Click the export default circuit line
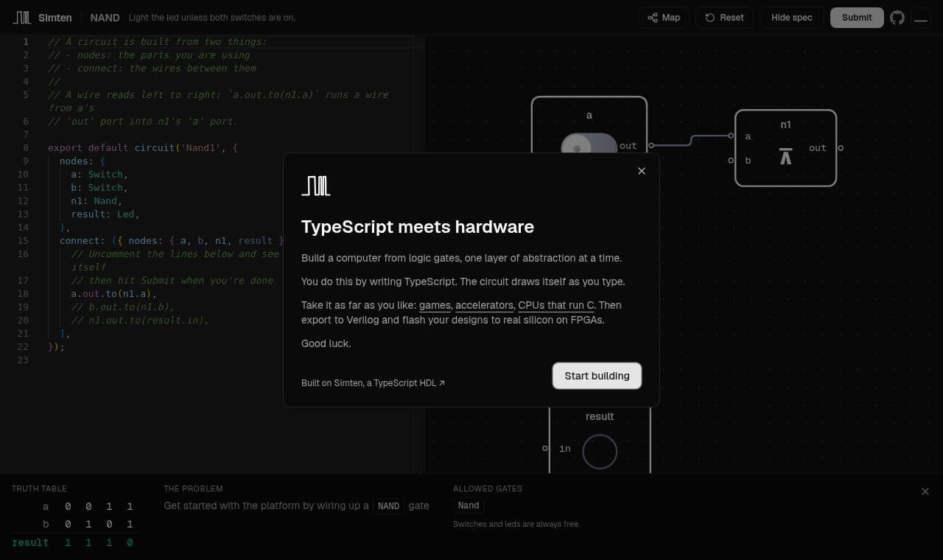943x560 pixels. pyautogui.click(x=143, y=148)
